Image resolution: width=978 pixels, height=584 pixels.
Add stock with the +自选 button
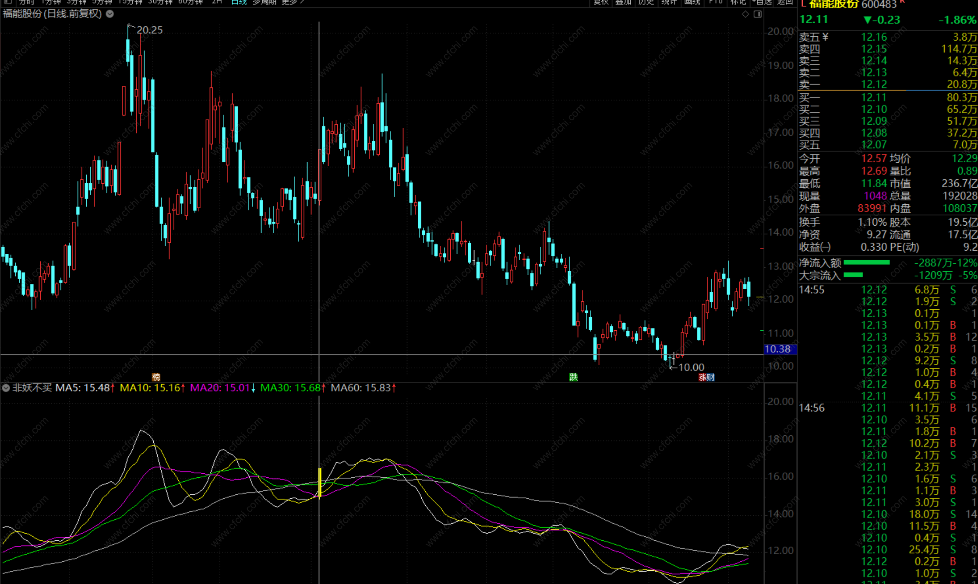[x=762, y=2]
